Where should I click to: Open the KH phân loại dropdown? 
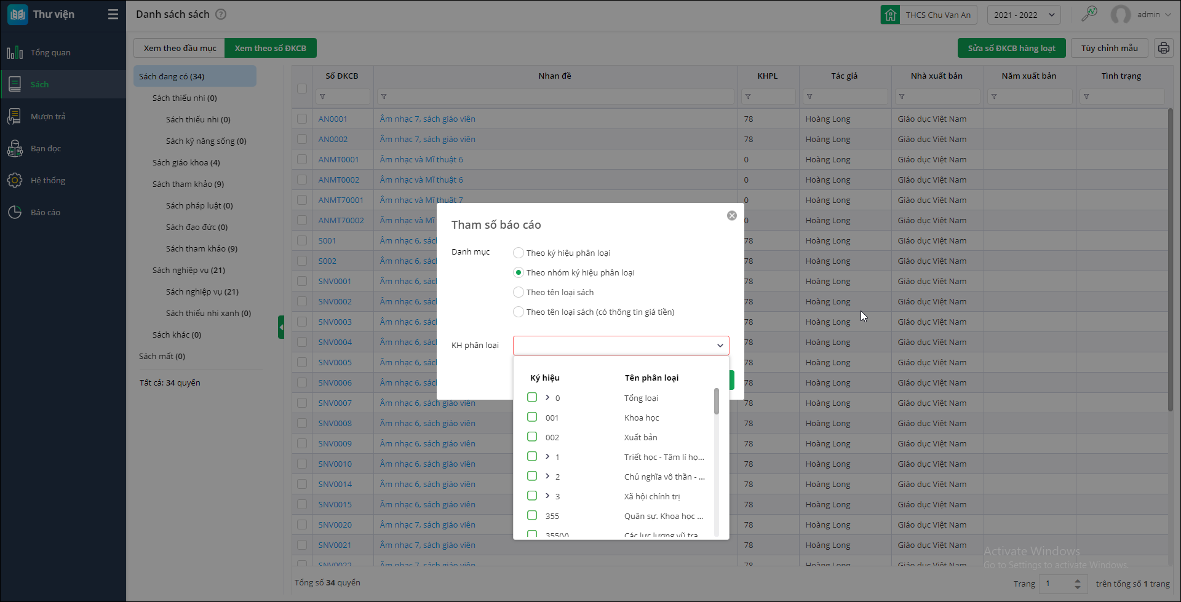click(621, 346)
